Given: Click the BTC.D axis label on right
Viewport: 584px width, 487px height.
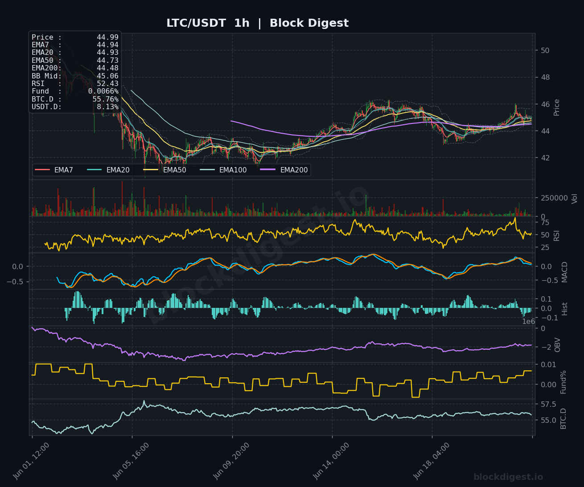Looking at the screenshot, I should tap(563, 418).
